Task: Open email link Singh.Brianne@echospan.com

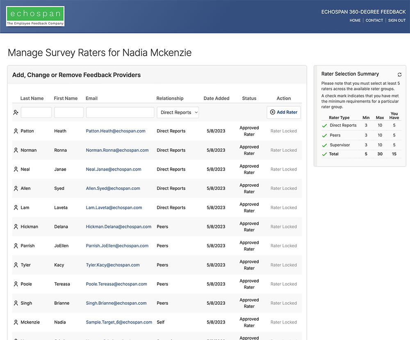Action: [116, 303]
